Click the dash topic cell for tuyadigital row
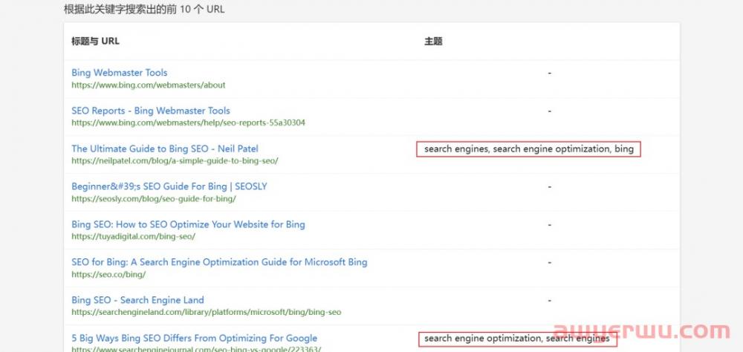The image size is (743, 352). (x=549, y=225)
